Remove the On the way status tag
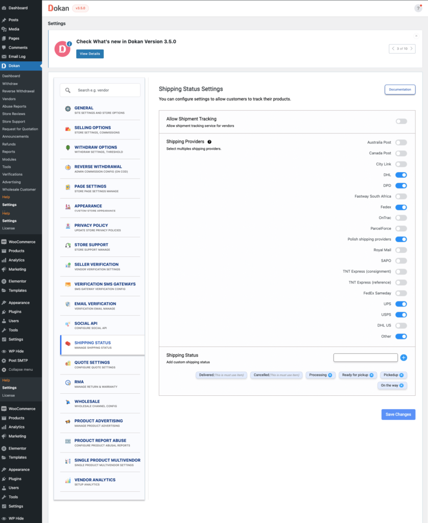Viewport: 428px width, 523px height. [401, 386]
